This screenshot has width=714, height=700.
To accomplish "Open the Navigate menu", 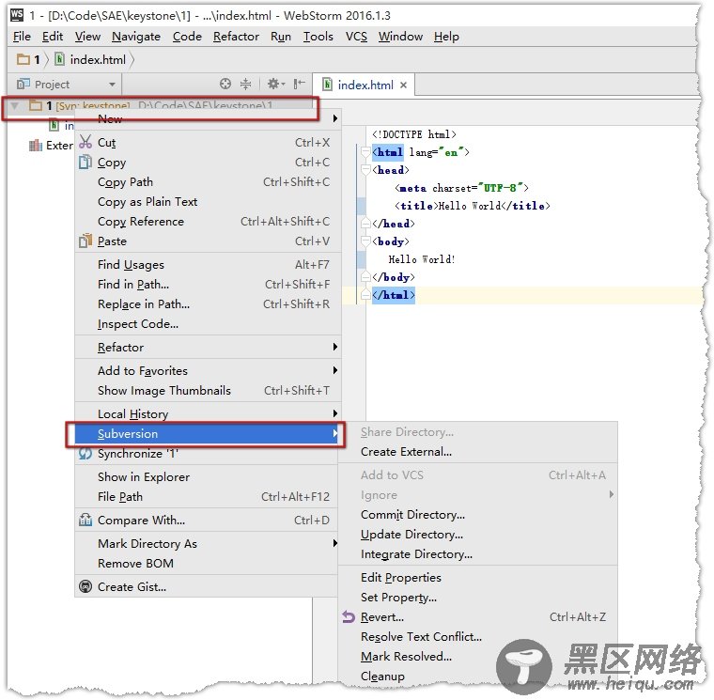I will tap(136, 37).
